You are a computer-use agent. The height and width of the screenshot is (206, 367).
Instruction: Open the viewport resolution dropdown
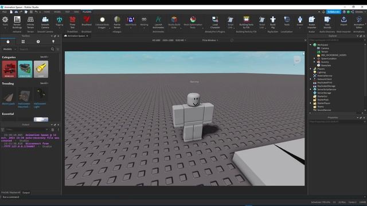[x=169, y=40]
